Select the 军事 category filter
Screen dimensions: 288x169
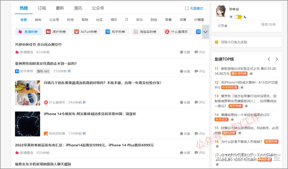pos(168,20)
